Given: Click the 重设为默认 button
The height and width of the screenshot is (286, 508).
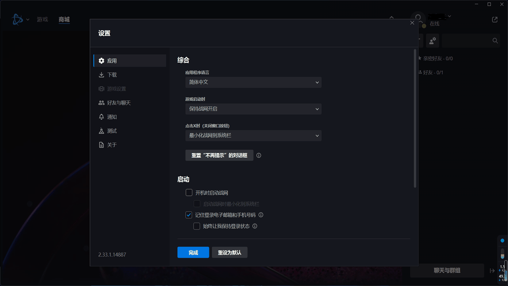Looking at the screenshot, I should 230,253.
